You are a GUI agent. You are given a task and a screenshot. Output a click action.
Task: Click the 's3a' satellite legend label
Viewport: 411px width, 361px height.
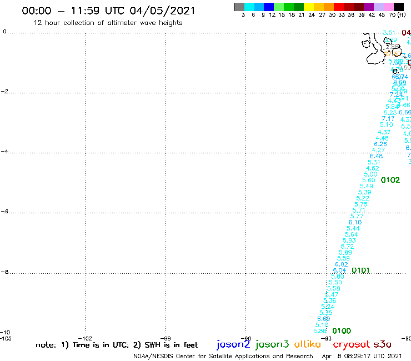(382, 344)
